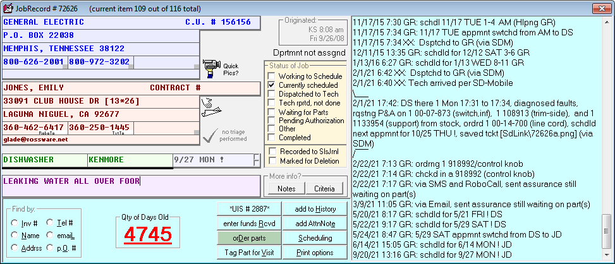Click the JobRecord window title bar icon
Screen dimensions: 615x264
(x=6, y=6)
